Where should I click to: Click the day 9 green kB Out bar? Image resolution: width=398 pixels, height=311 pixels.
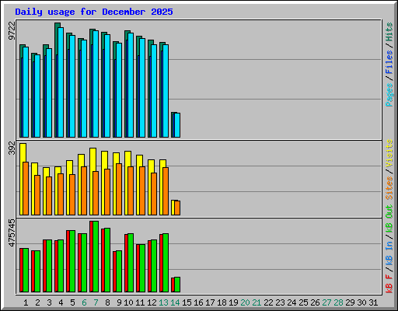tap(119, 271)
